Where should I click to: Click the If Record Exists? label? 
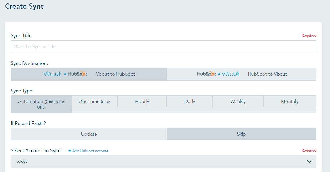point(28,124)
